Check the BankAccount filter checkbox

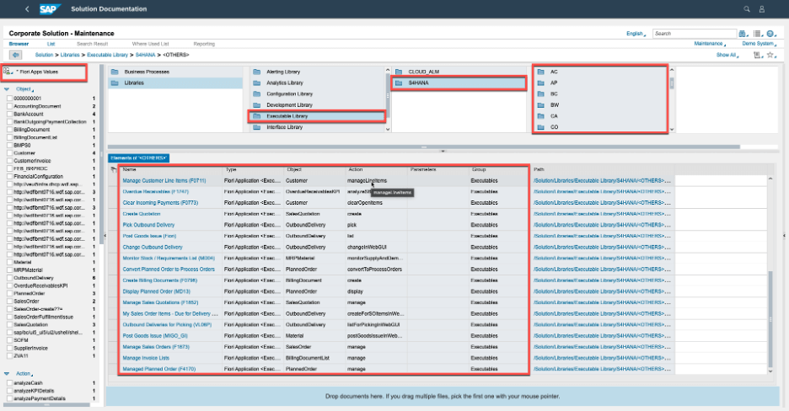[x=9, y=114]
